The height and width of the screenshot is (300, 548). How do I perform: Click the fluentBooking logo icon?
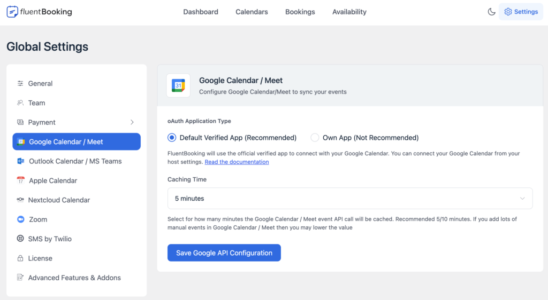[x=12, y=12]
